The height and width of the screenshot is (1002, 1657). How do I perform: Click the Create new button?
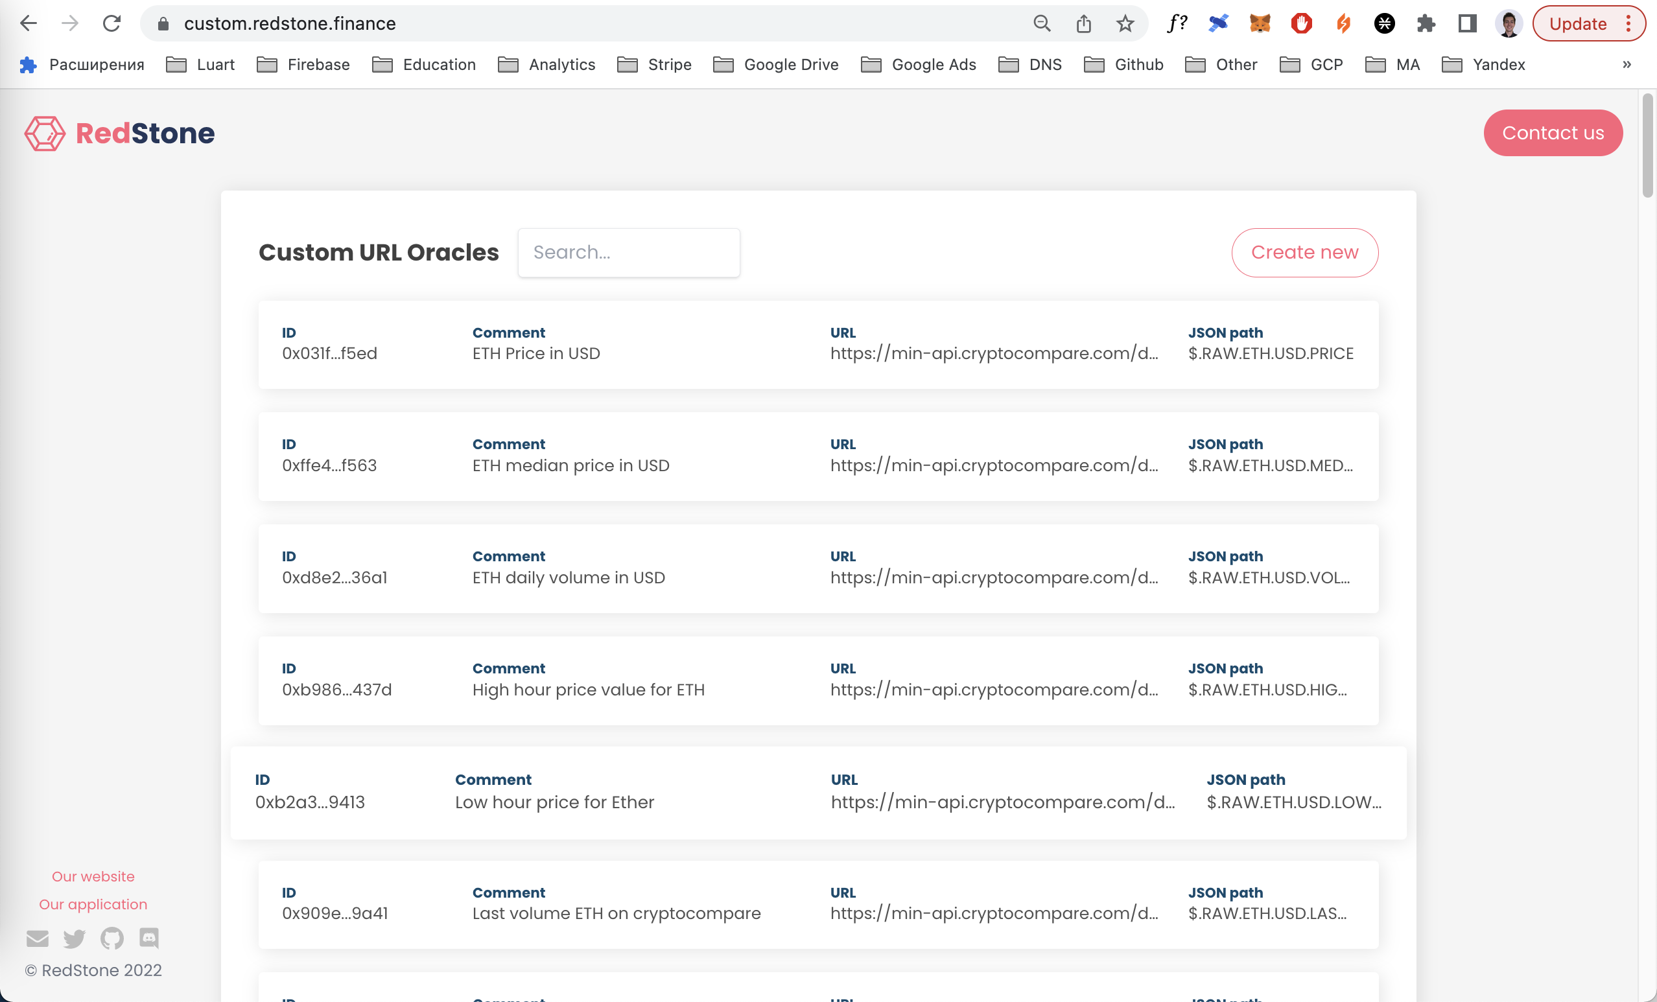point(1304,252)
